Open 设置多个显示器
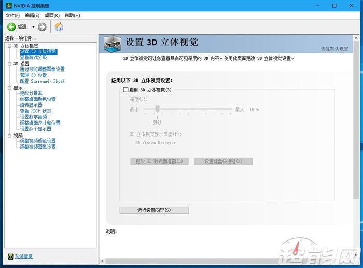Image resolution: width=363 pixels, height=268 pixels. 35,129
